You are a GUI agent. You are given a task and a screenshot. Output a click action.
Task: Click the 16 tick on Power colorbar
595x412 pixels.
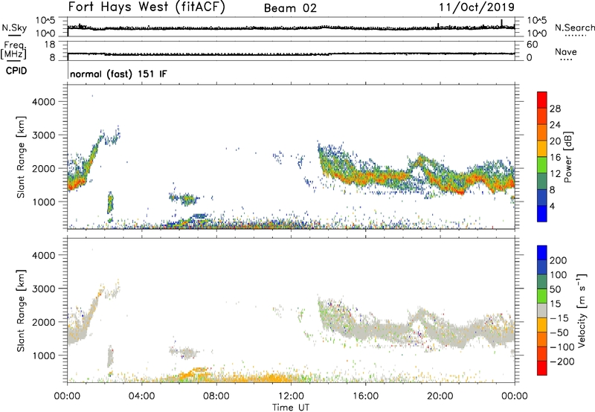tap(555, 158)
